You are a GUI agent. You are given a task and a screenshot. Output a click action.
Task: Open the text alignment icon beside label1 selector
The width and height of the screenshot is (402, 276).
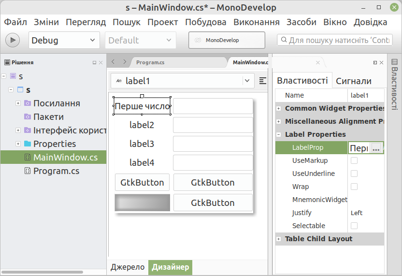[x=262, y=81]
